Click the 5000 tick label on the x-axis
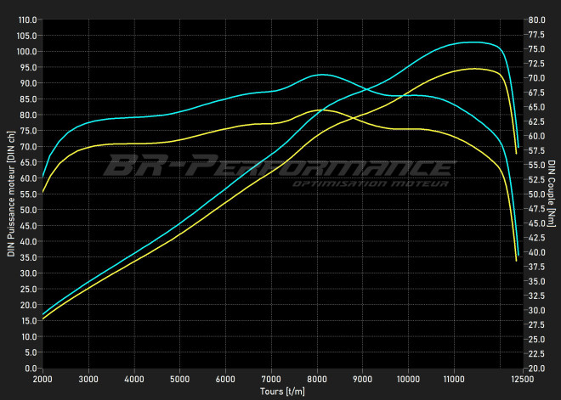The width and height of the screenshot is (561, 400). point(179,378)
